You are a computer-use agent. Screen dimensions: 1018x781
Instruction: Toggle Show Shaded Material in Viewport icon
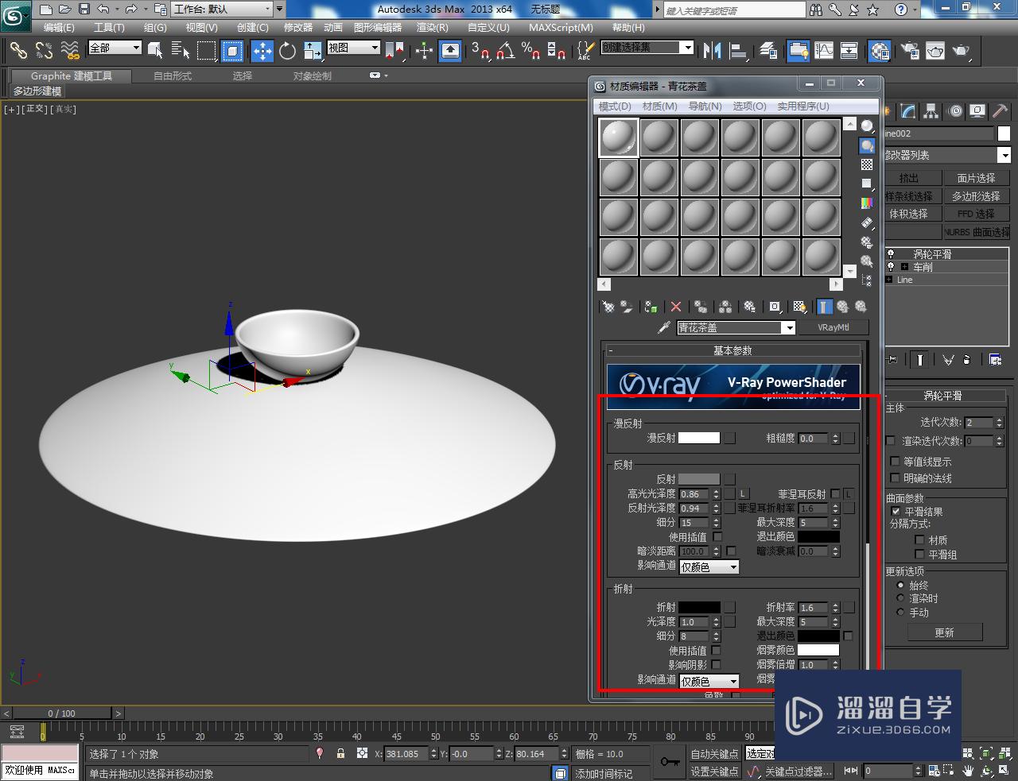(x=799, y=307)
